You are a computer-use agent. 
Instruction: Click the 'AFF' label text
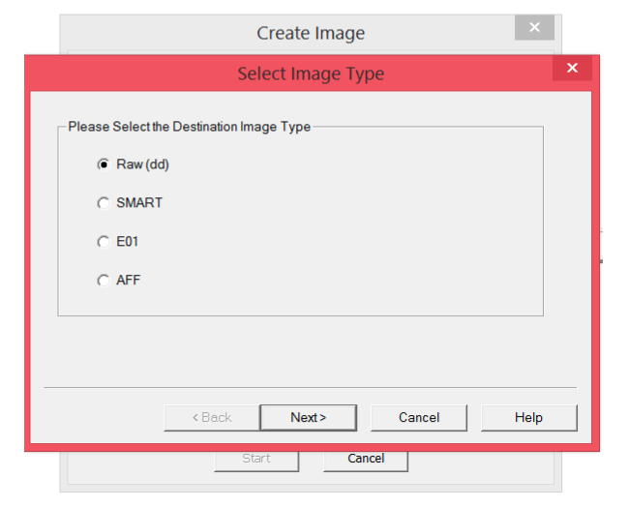[129, 281]
